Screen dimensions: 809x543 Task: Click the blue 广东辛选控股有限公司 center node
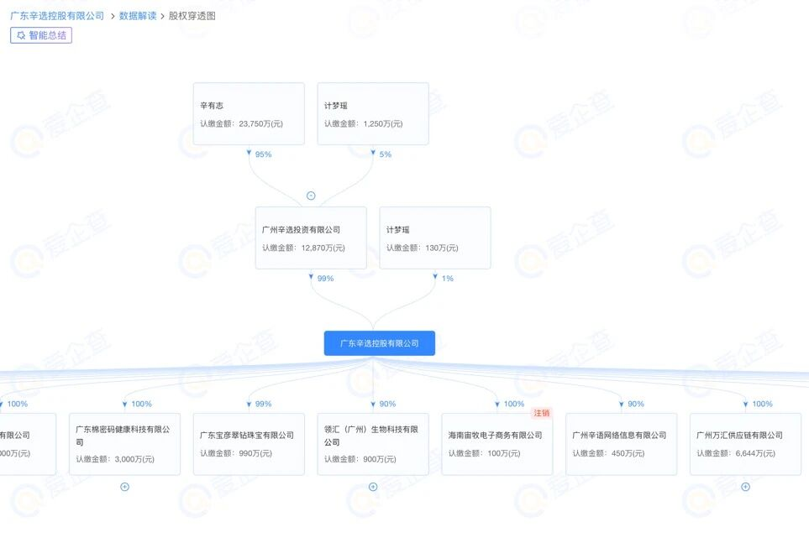pos(380,343)
